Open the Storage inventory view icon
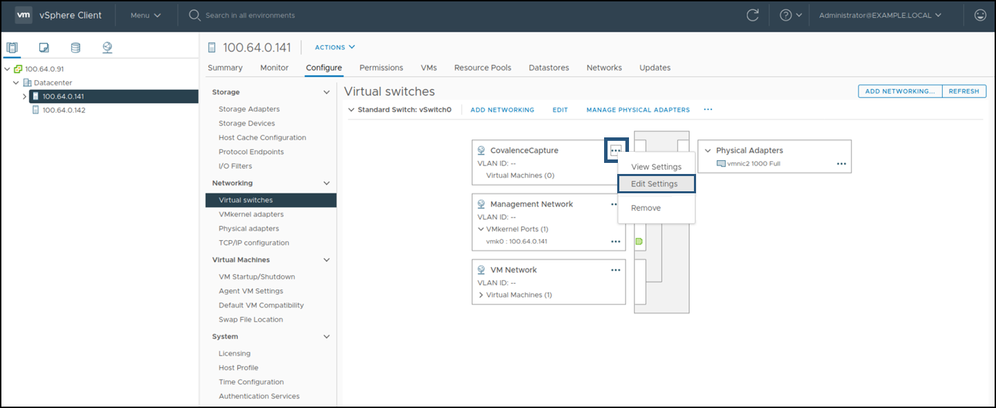 coord(75,48)
